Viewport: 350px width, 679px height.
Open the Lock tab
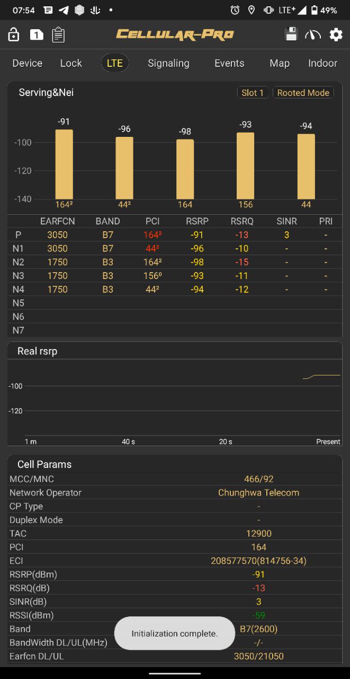point(71,63)
